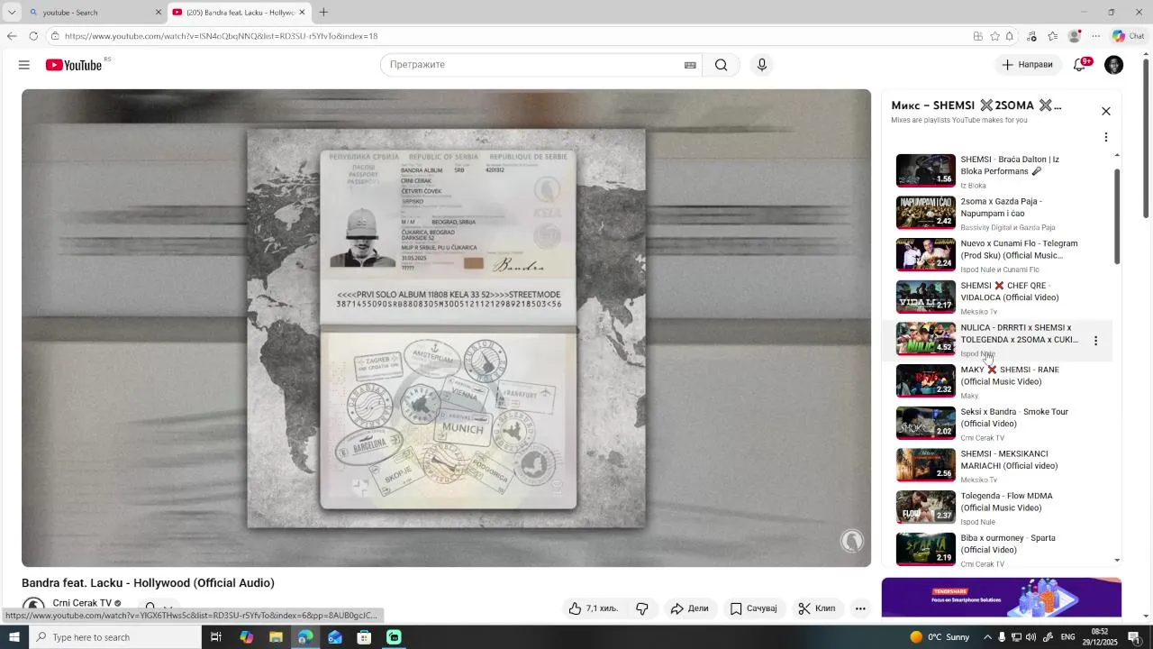Open the app available icon in address bar
1153x649 pixels.
(977, 36)
